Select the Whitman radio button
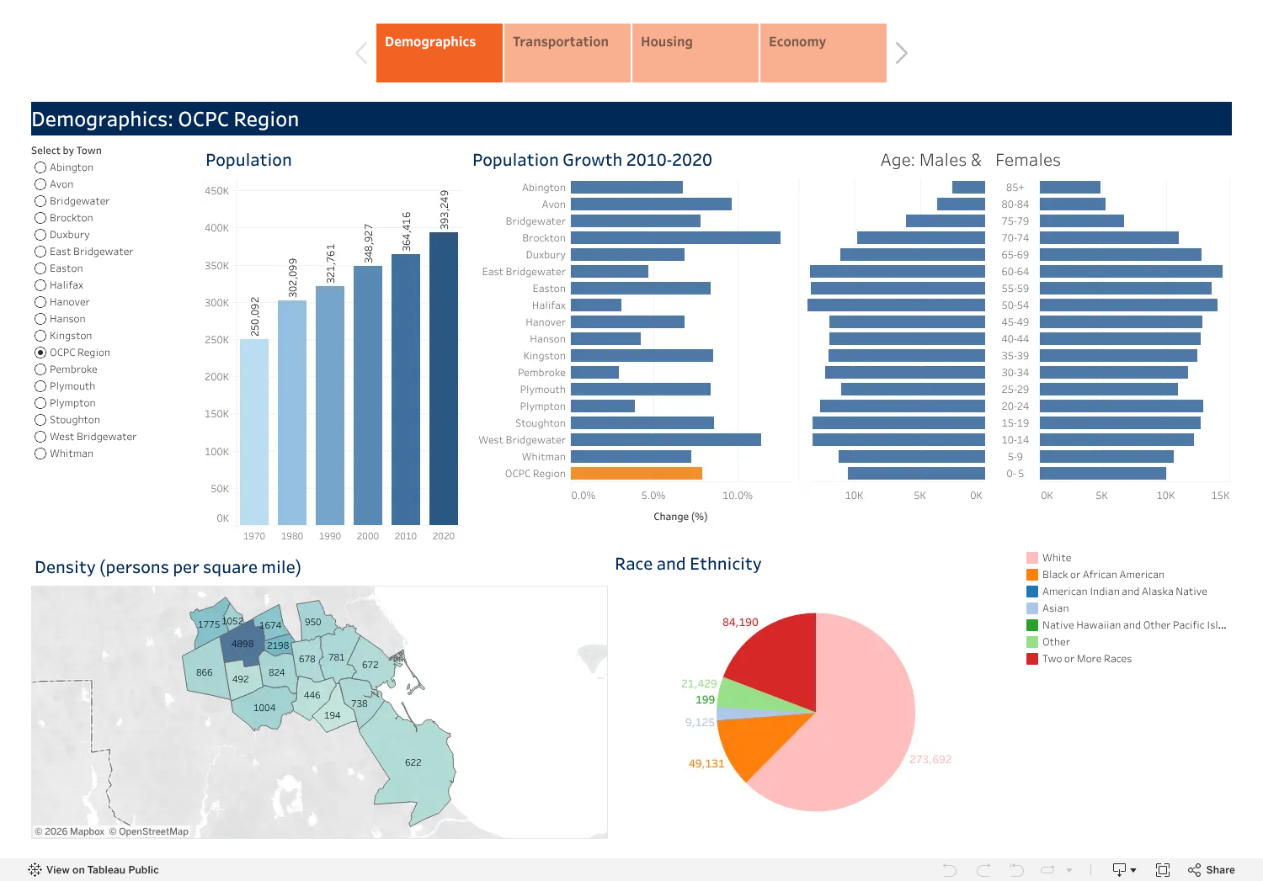This screenshot has height=881, width=1263. click(x=40, y=454)
